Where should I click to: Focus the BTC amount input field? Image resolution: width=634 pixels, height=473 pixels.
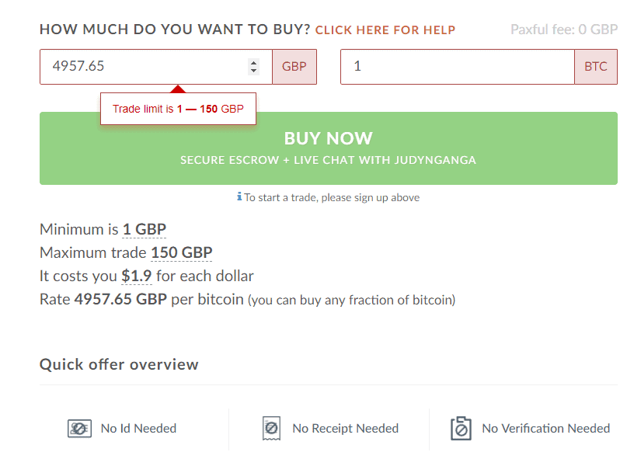(458, 67)
